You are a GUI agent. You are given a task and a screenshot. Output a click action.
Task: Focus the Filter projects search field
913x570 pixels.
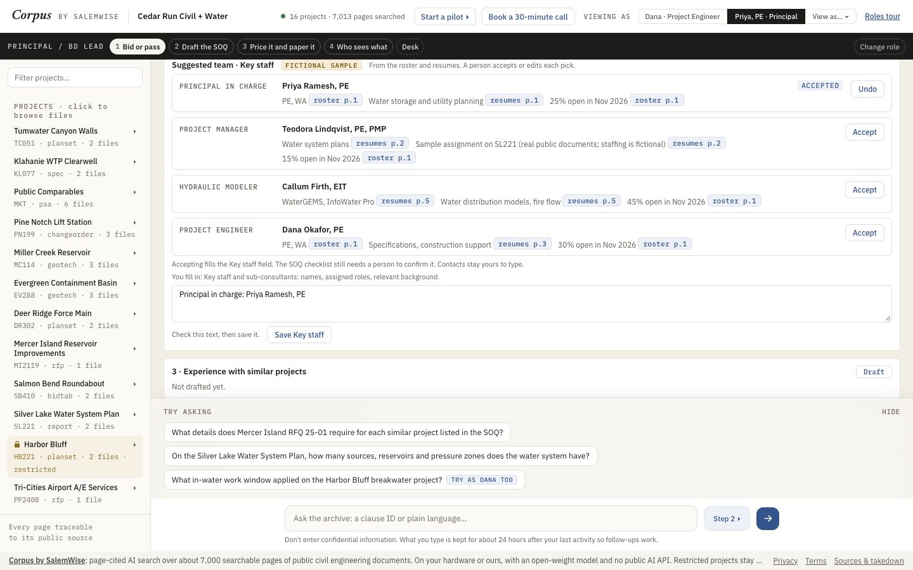[x=75, y=77]
